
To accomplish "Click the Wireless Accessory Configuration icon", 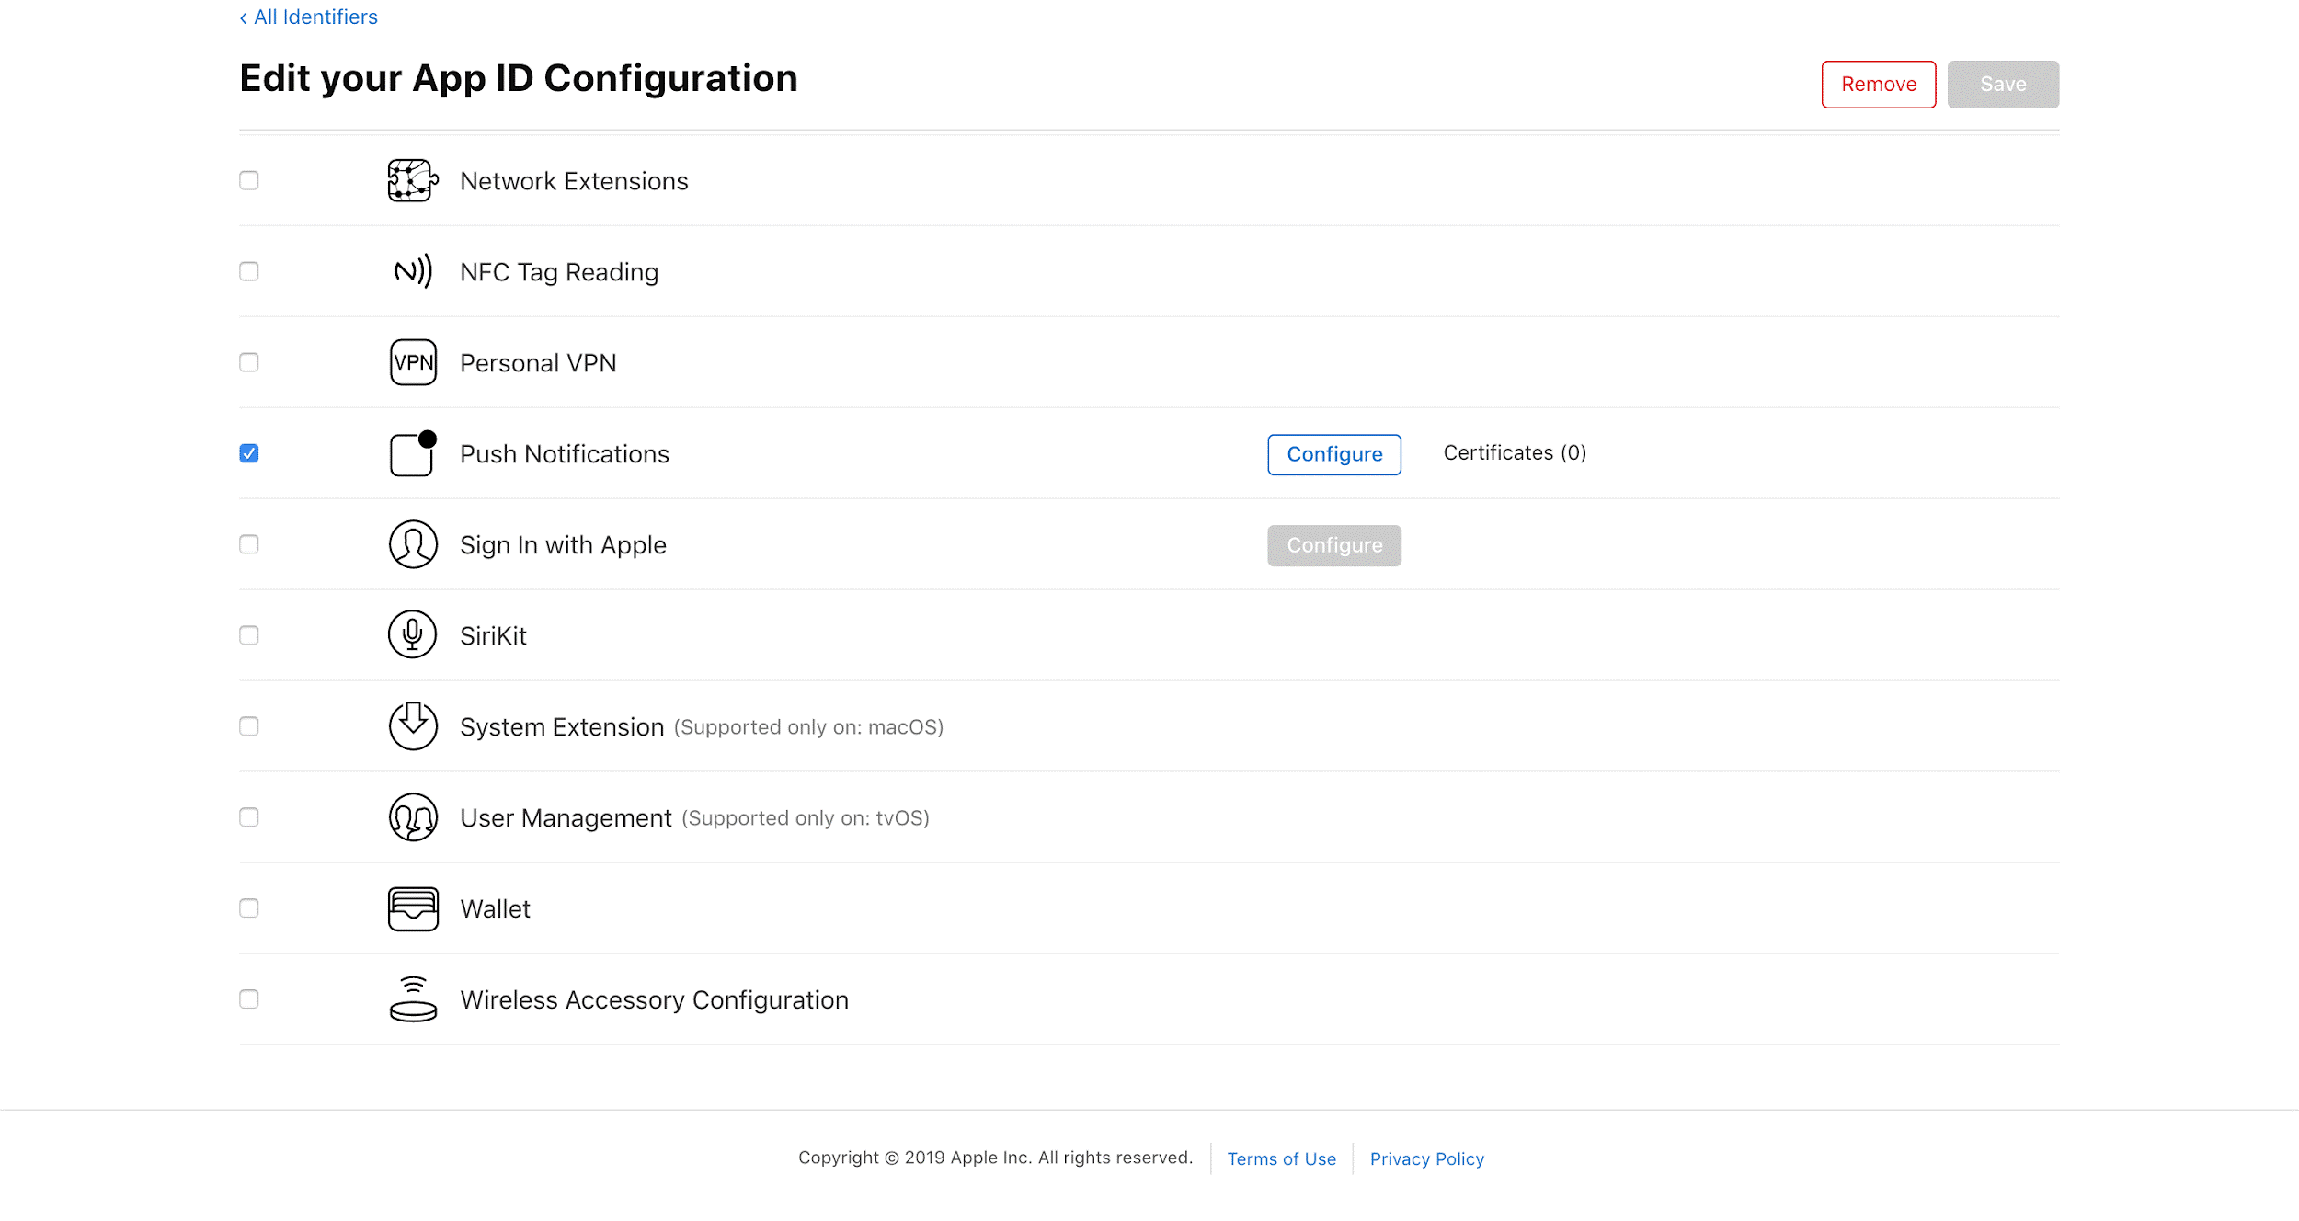I will pyautogui.click(x=412, y=999).
